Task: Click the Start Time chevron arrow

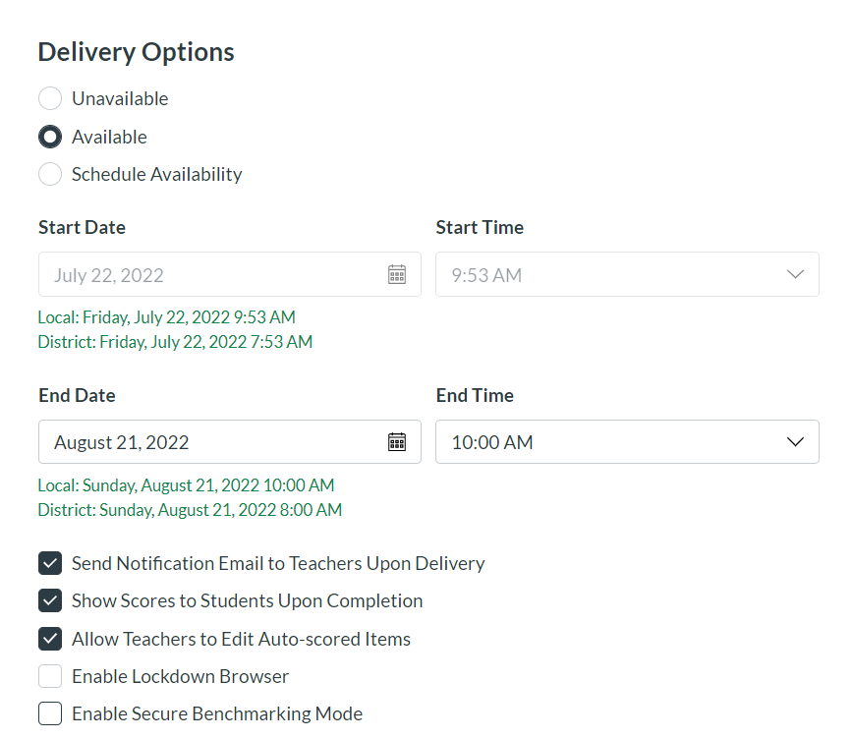Action: click(x=795, y=275)
